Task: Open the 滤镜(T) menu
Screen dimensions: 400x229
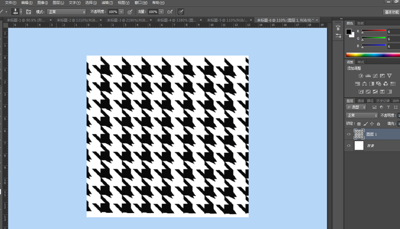Action: (x=107, y=3)
